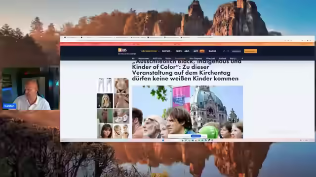Screen dimensions: 316x177
Task: Click the NIUS logo in header
Action: 122,50
